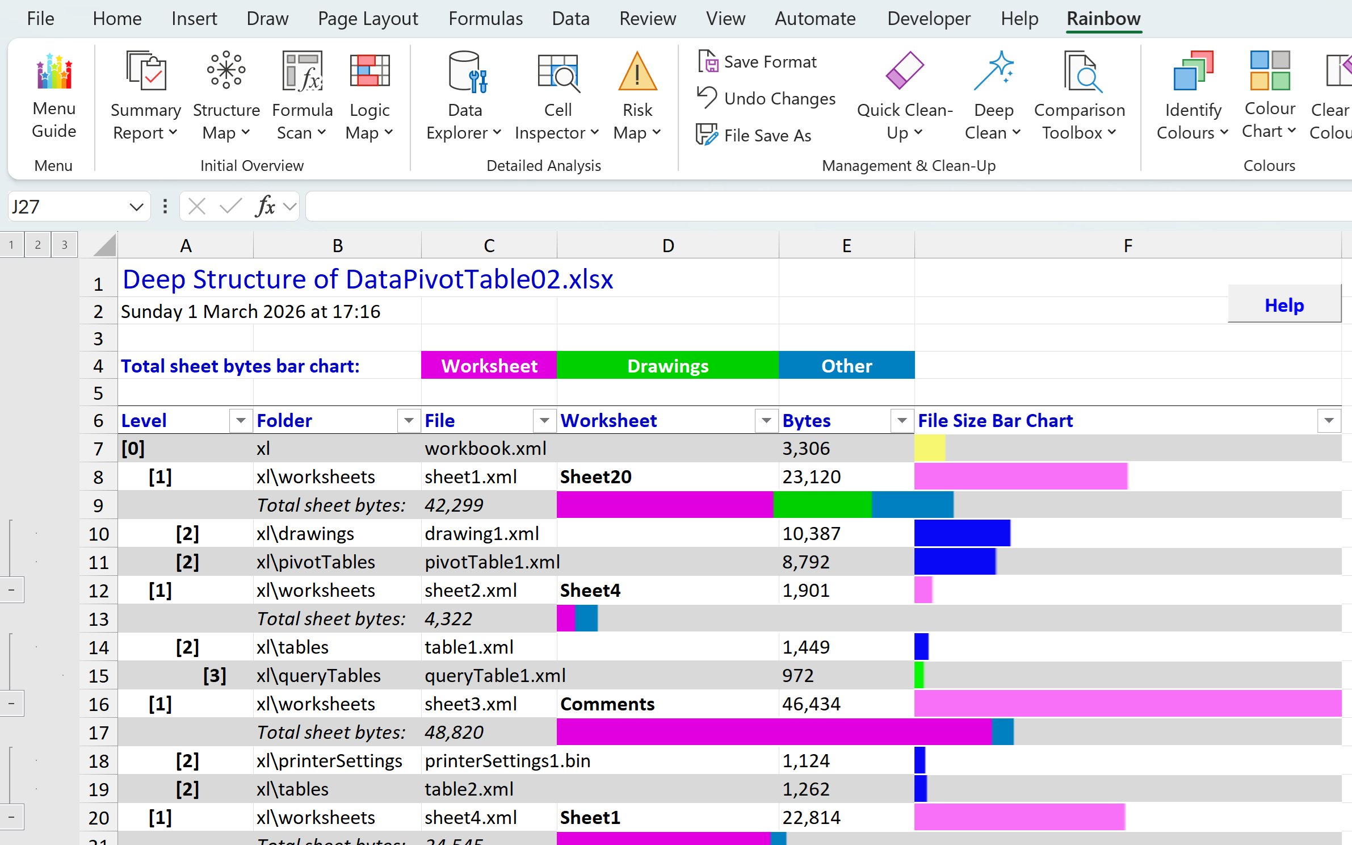The height and width of the screenshot is (845, 1352).
Task: Open the Bytes column filter dropdown
Action: [902, 421]
